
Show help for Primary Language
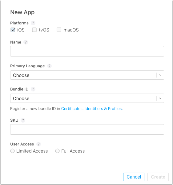point(49,66)
